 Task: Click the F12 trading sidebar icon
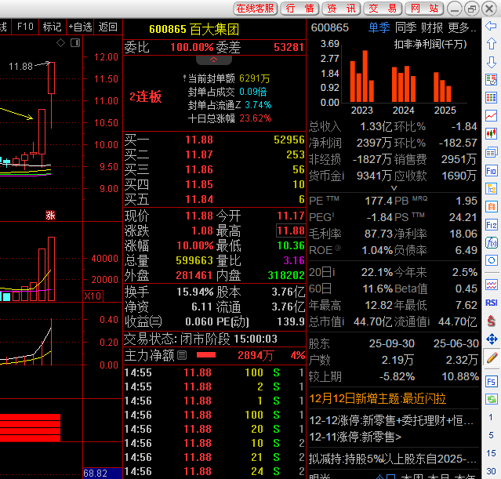(x=491, y=225)
